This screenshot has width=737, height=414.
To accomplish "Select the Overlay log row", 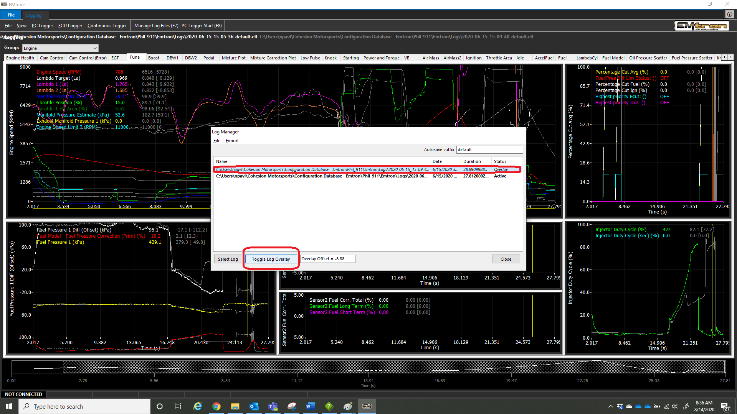I will click(367, 169).
